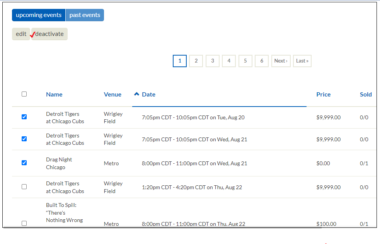Uncheck the Tue, Aug 20 Detroit Tigers event
Image resolution: width=380 pixels, height=244 pixels.
(24, 117)
